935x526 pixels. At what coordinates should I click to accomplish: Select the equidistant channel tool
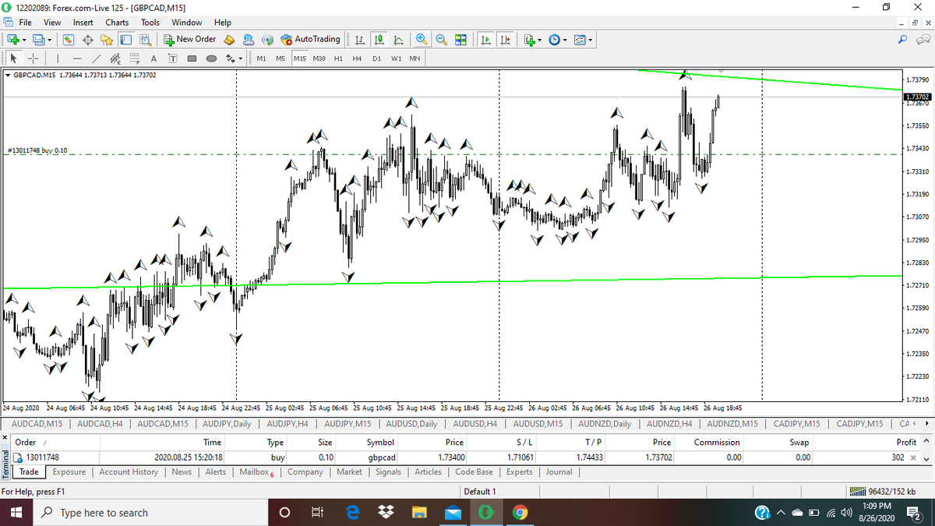(x=115, y=58)
